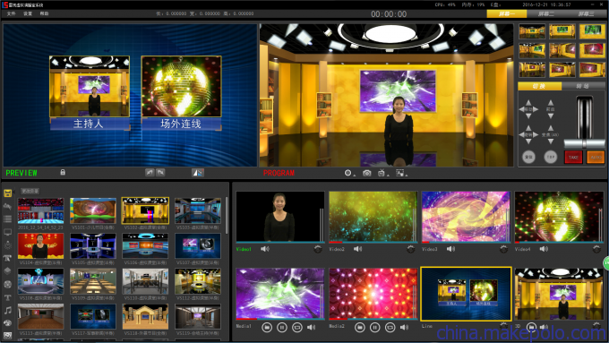Click the T-bar transition fader handle
The height and width of the screenshot is (343, 609).
click(x=584, y=143)
